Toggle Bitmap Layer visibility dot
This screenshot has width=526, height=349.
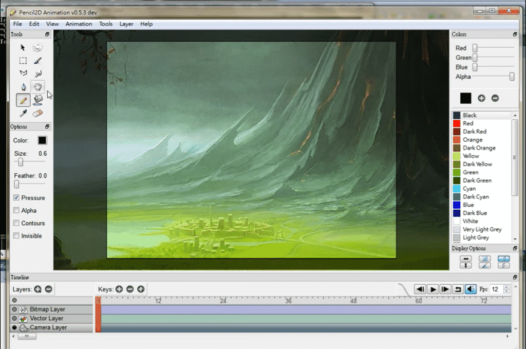[x=14, y=309]
